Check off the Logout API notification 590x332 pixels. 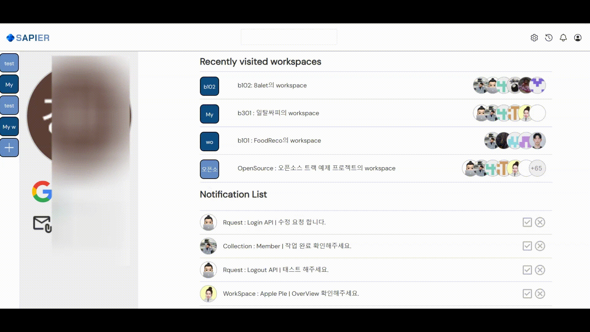click(x=527, y=270)
